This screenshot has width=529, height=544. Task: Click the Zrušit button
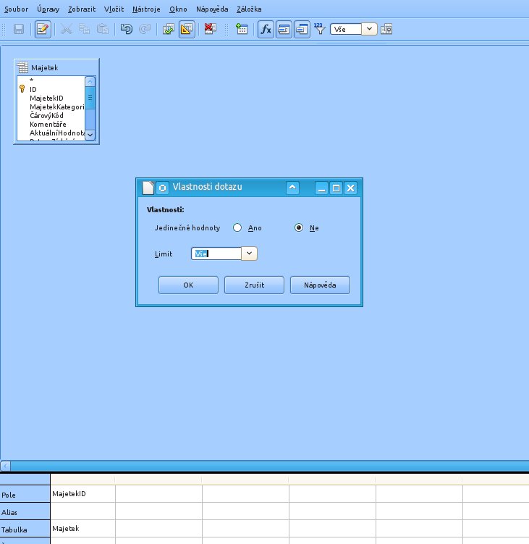click(x=254, y=285)
